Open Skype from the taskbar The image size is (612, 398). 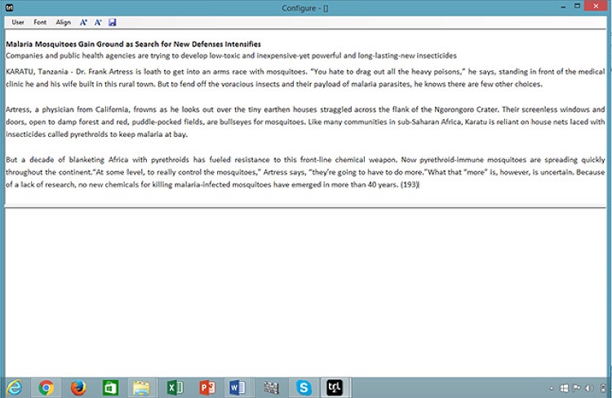click(x=304, y=387)
